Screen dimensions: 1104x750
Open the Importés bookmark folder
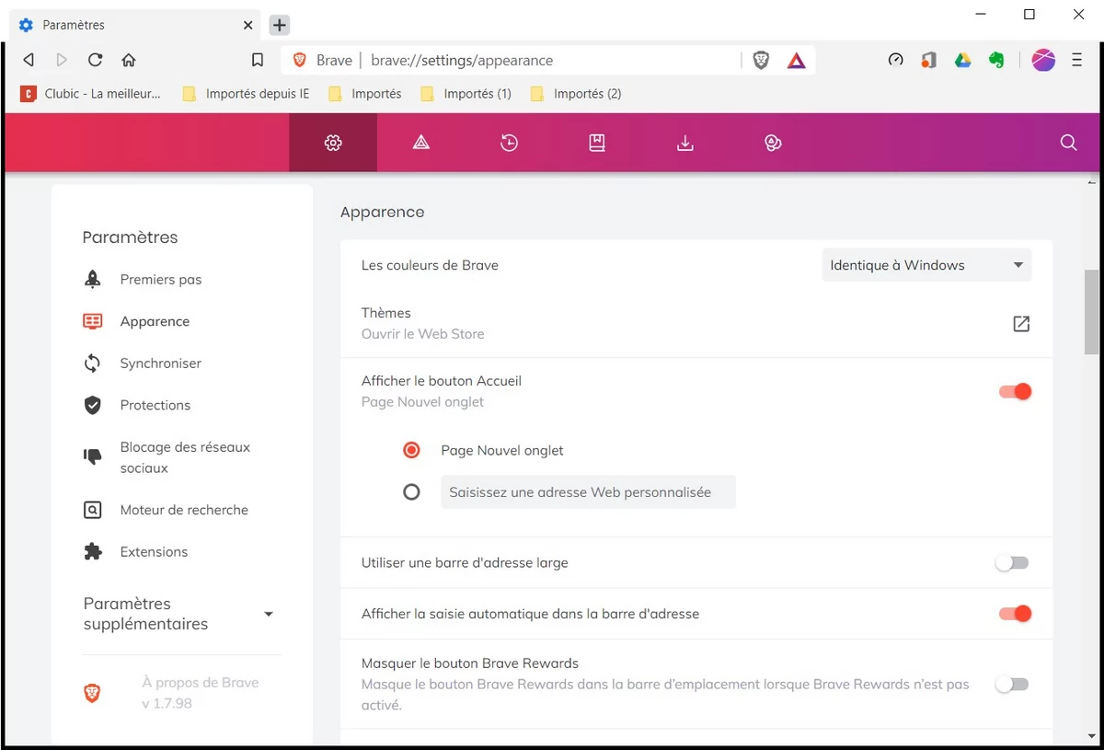click(365, 93)
